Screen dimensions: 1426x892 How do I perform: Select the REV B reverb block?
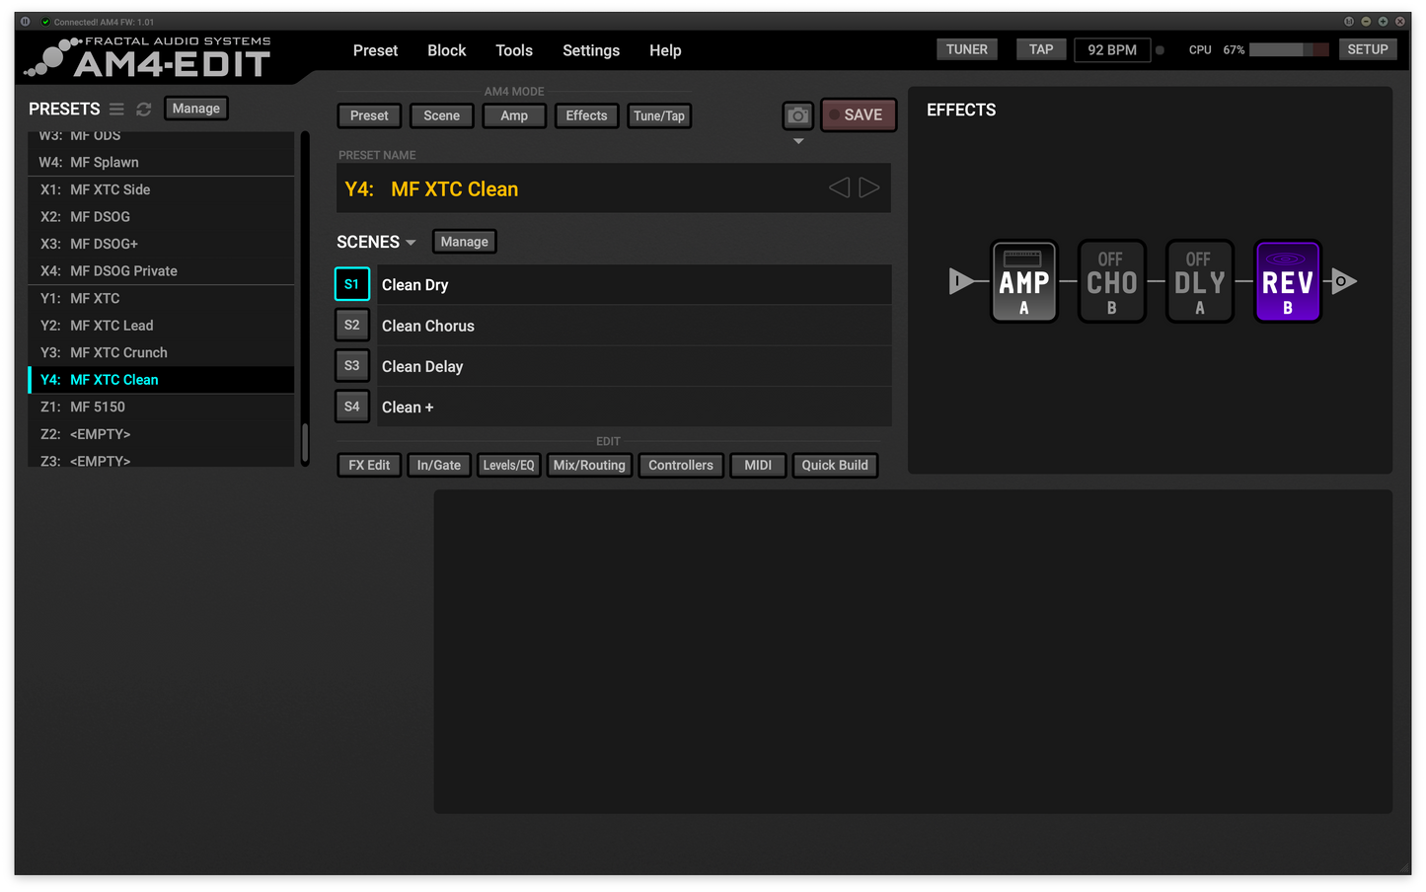[x=1287, y=281]
